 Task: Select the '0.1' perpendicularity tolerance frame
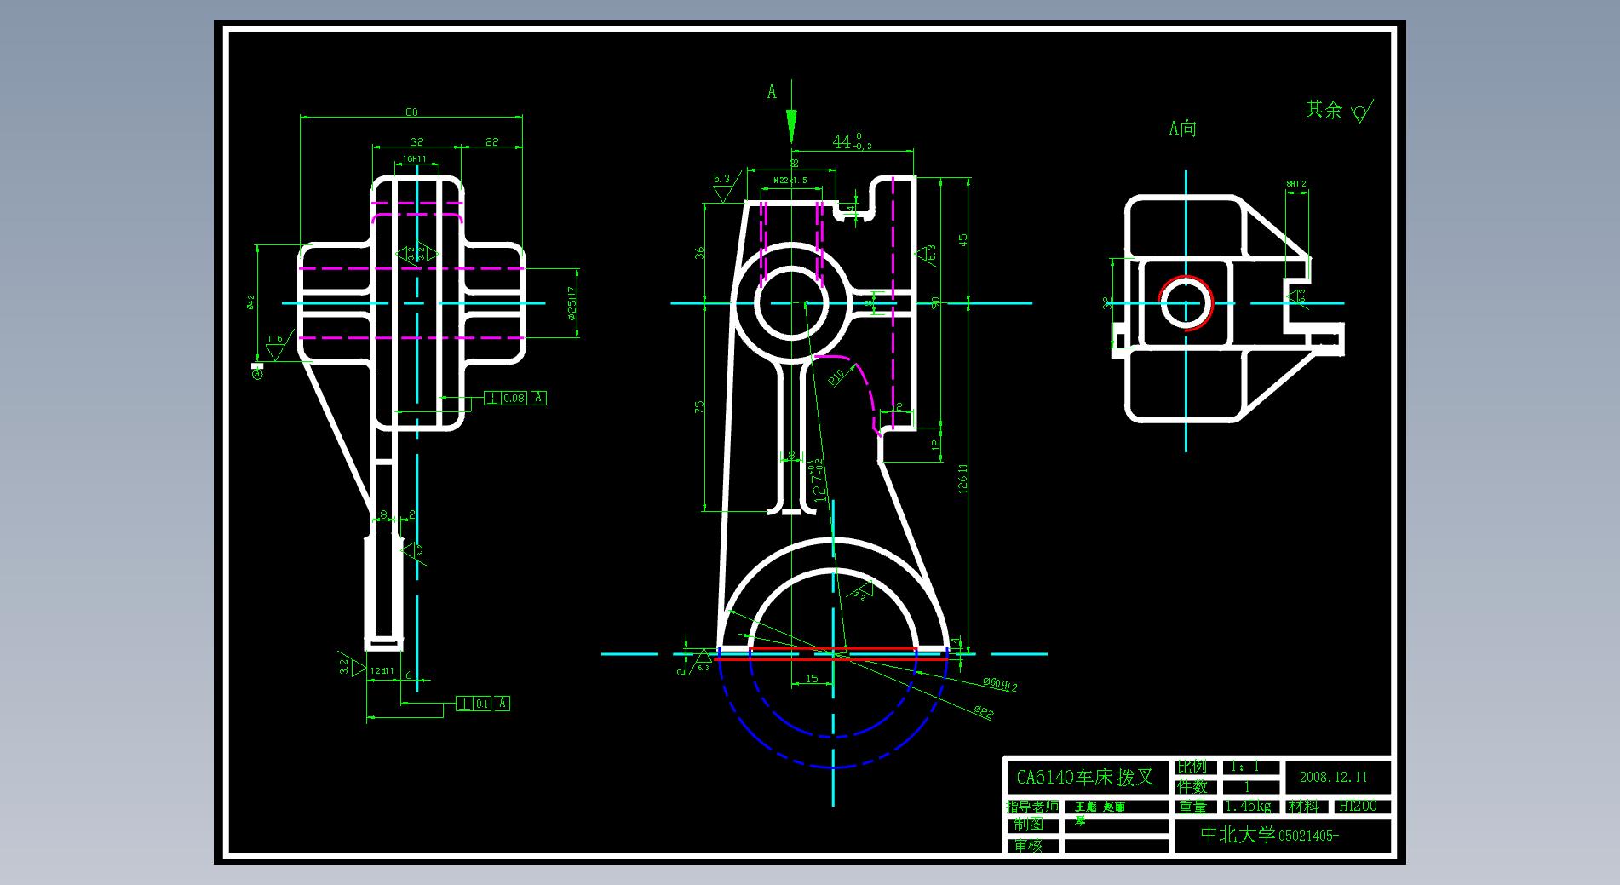click(x=483, y=704)
